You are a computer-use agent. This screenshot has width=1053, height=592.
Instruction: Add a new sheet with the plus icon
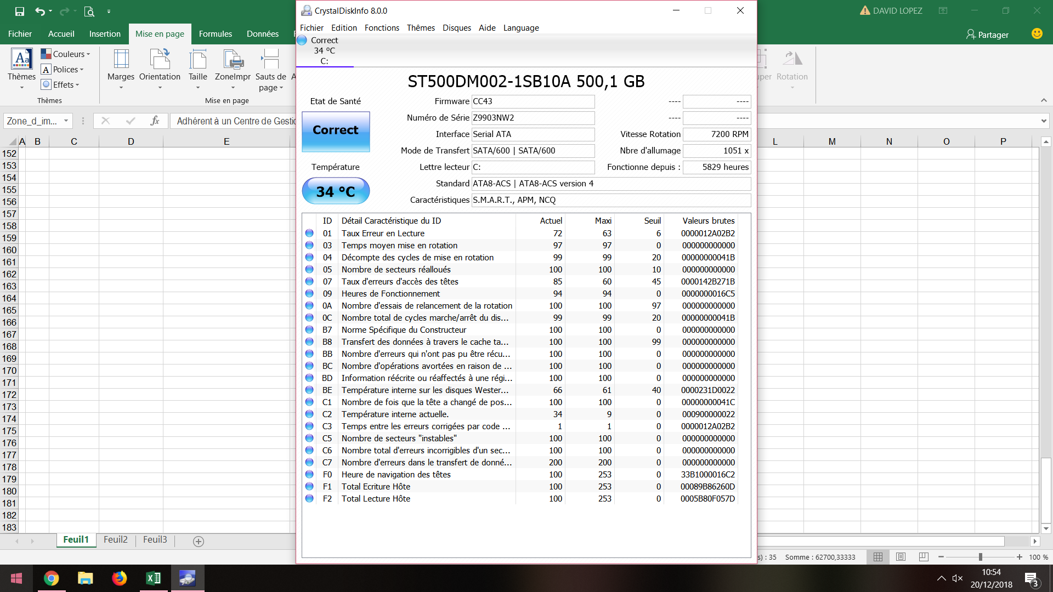click(199, 542)
